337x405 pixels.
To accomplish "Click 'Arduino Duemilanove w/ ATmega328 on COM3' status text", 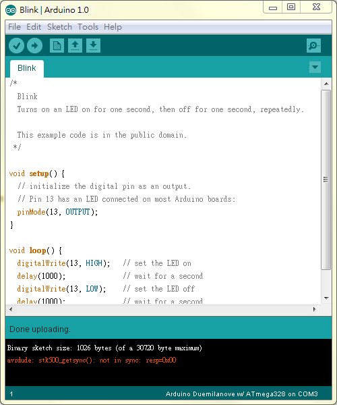I will click(241, 394).
